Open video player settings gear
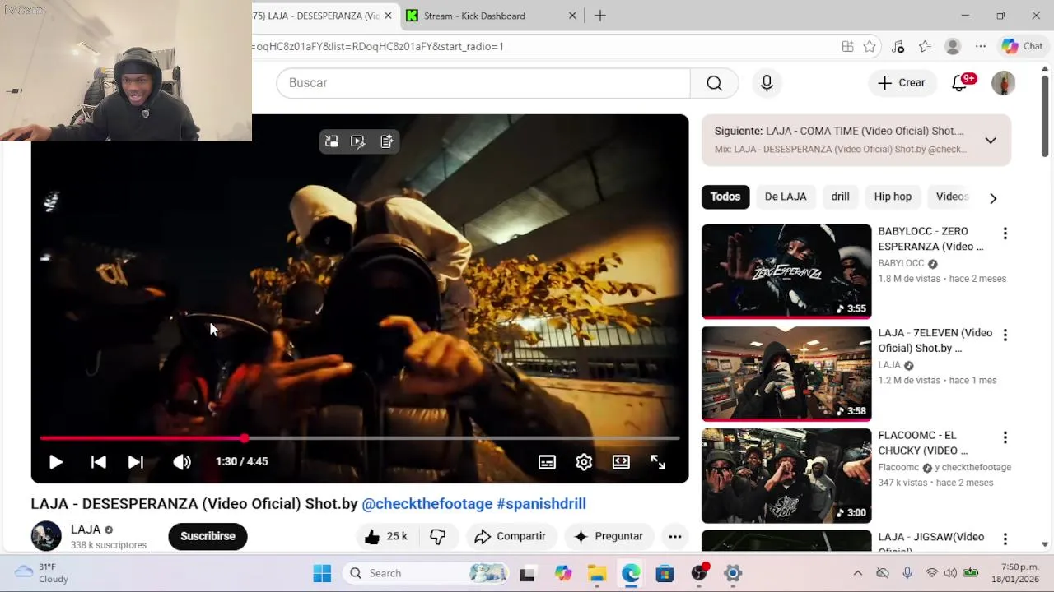This screenshot has width=1054, height=592. click(x=584, y=462)
